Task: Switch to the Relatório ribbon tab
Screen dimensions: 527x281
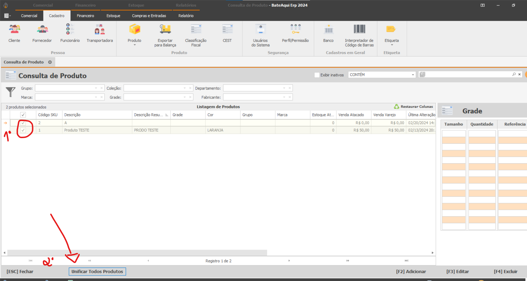Action: [x=186, y=16]
